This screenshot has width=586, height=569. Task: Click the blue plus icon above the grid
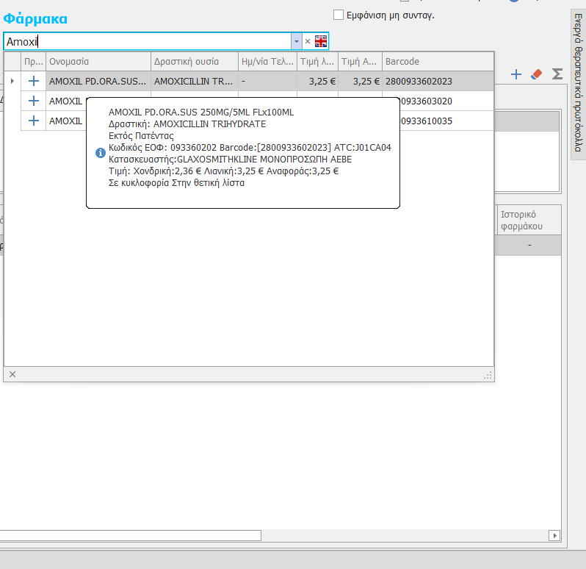click(516, 74)
